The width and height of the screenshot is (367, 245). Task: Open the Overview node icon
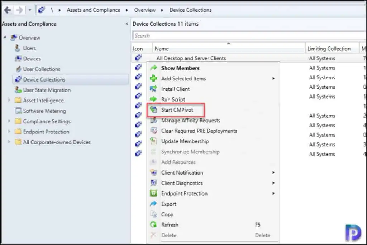coord(14,38)
